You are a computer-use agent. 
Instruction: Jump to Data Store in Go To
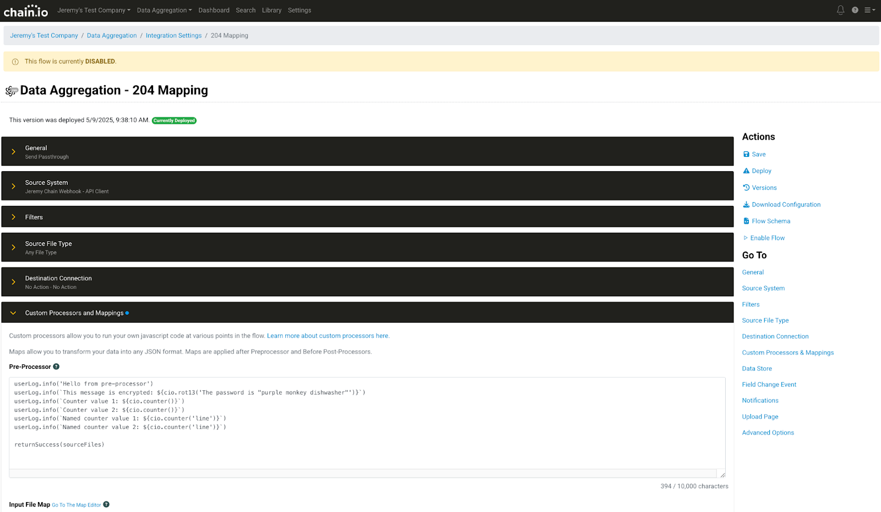point(757,368)
